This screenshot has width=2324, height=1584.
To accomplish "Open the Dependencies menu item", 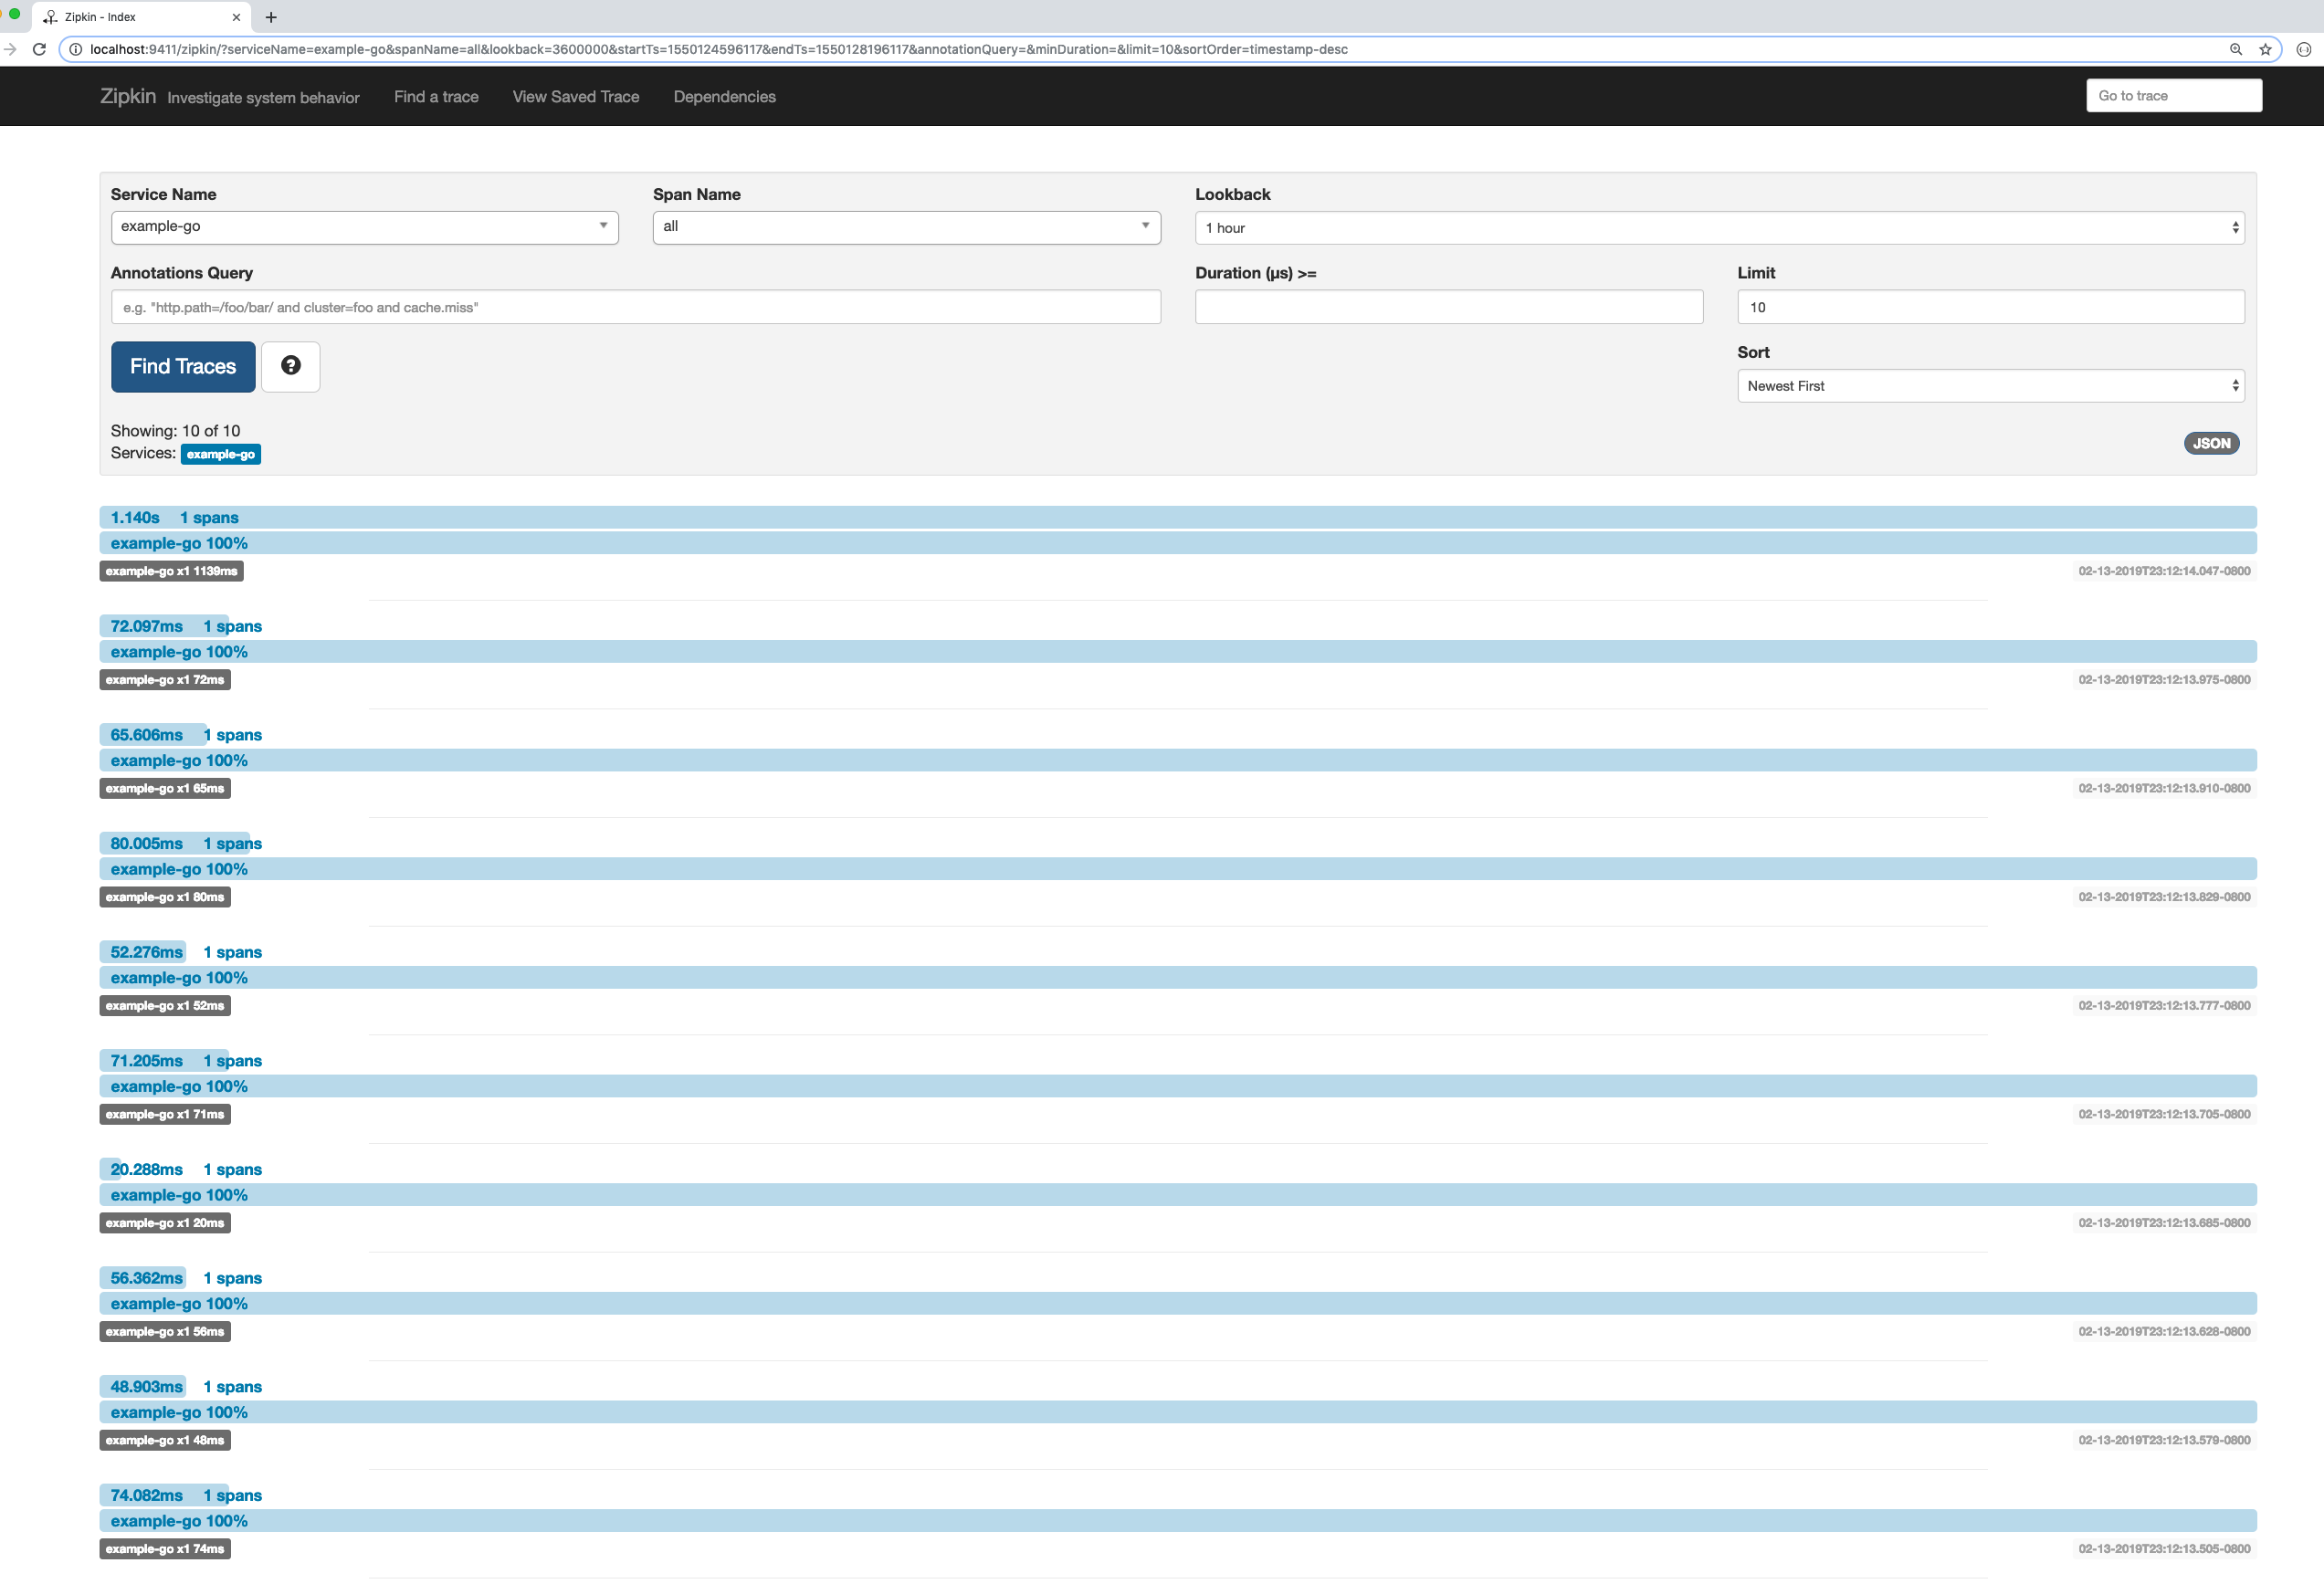I will click(x=724, y=97).
